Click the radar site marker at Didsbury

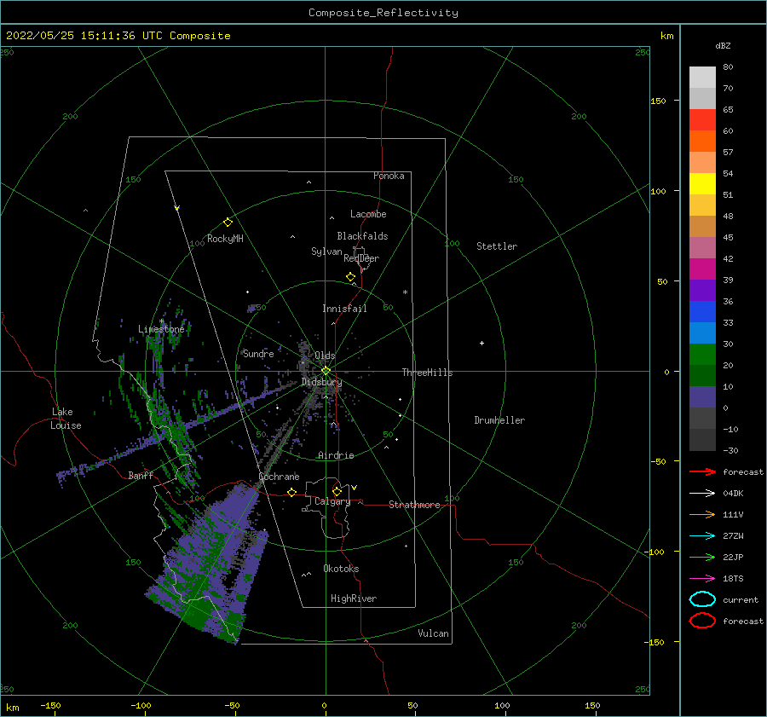coord(326,371)
